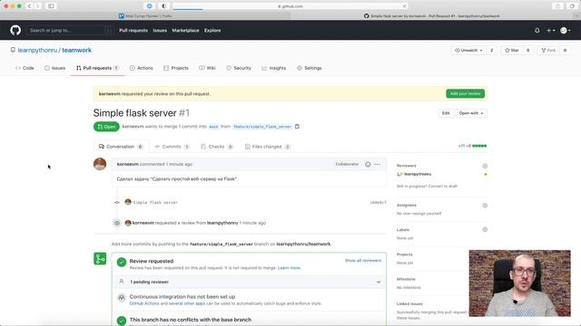Open the commit hash link
The width and height of the screenshot is (581, 326).
(x=378, y=203)
